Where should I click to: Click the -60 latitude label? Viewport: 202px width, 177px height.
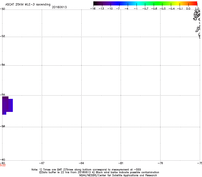(2, 160)
